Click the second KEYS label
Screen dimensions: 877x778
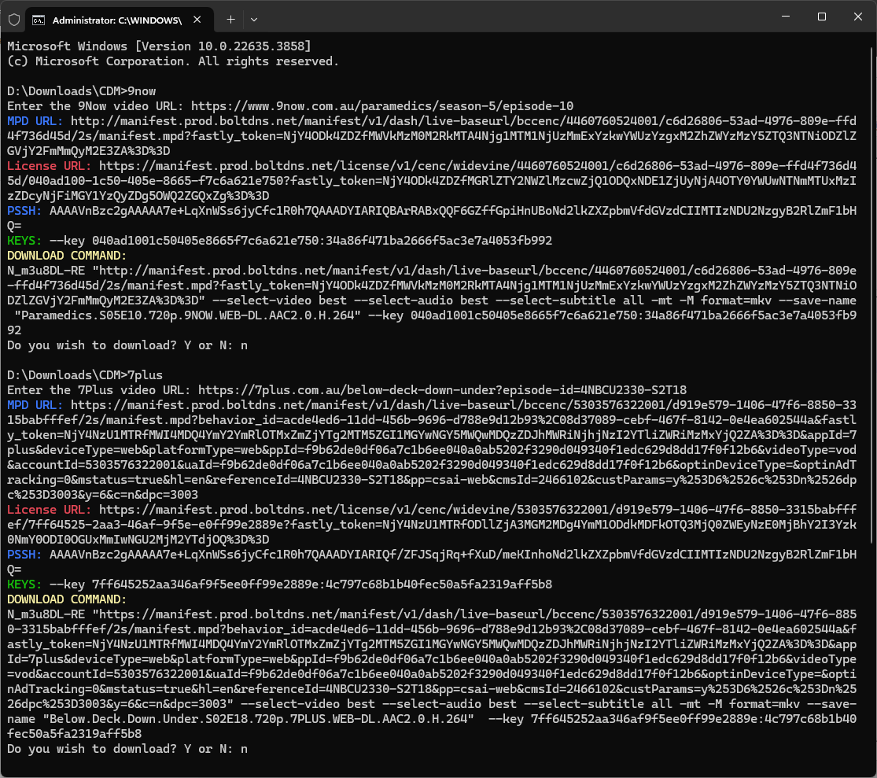point(24,584)
